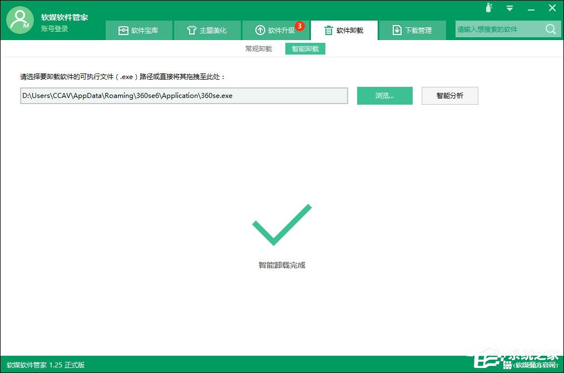
Task: Expand the main menu dropdown arrow
Action: tap(509, 8)
